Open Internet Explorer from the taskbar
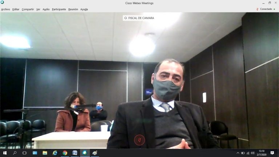The image size is (279, 157). click(55, 153)
